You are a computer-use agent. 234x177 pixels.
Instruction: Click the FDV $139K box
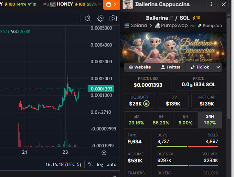click(x=173, y=101)
